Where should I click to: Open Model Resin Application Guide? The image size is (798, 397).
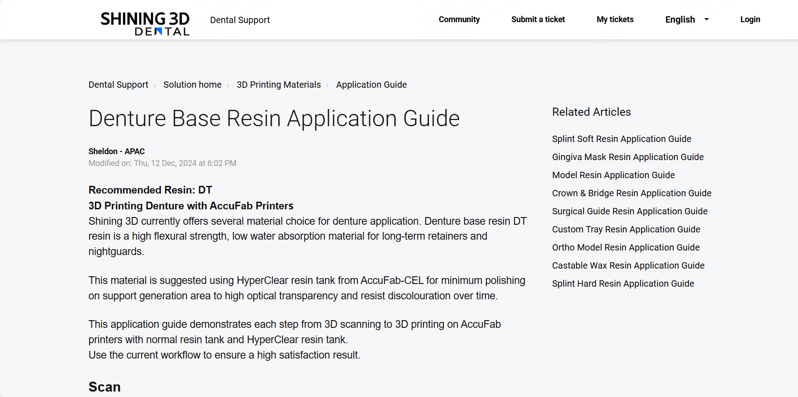pyautogui.click(x=613, y=175)
